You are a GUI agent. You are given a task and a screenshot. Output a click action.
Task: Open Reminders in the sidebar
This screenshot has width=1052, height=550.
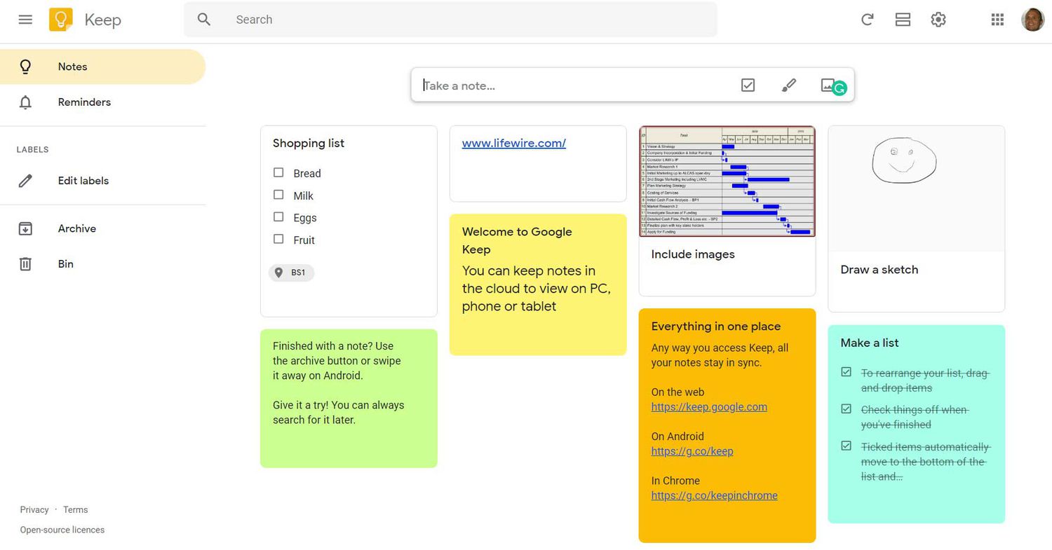pyautogui.click(x=102, y=102)
